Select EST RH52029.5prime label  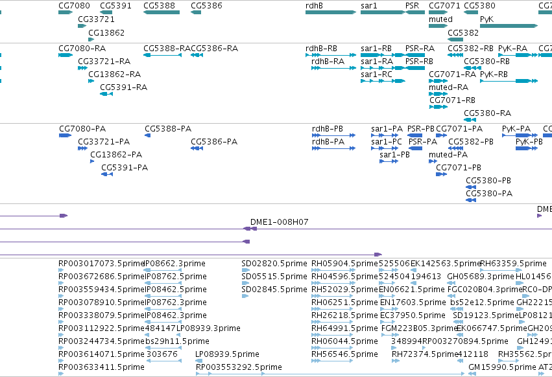point(344,290)
